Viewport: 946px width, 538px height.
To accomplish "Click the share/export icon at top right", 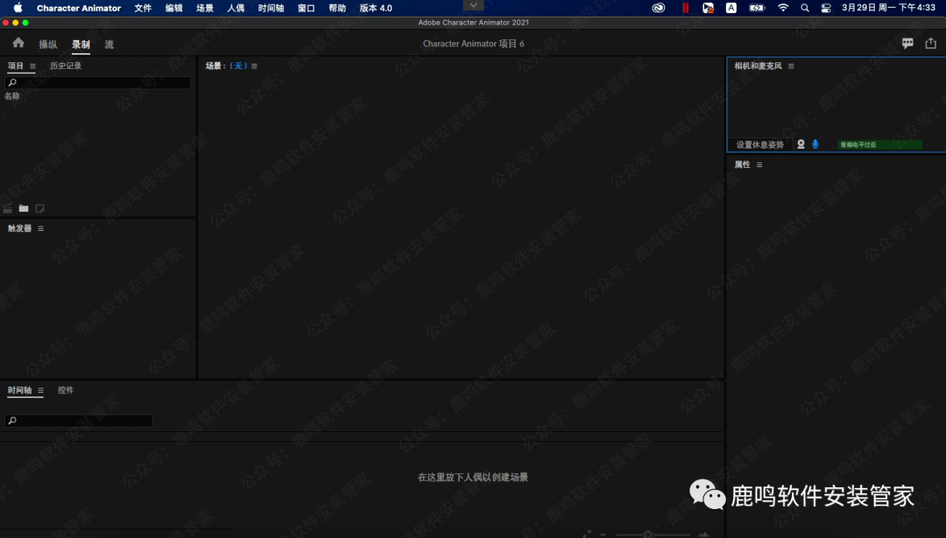I will (931, 43).
